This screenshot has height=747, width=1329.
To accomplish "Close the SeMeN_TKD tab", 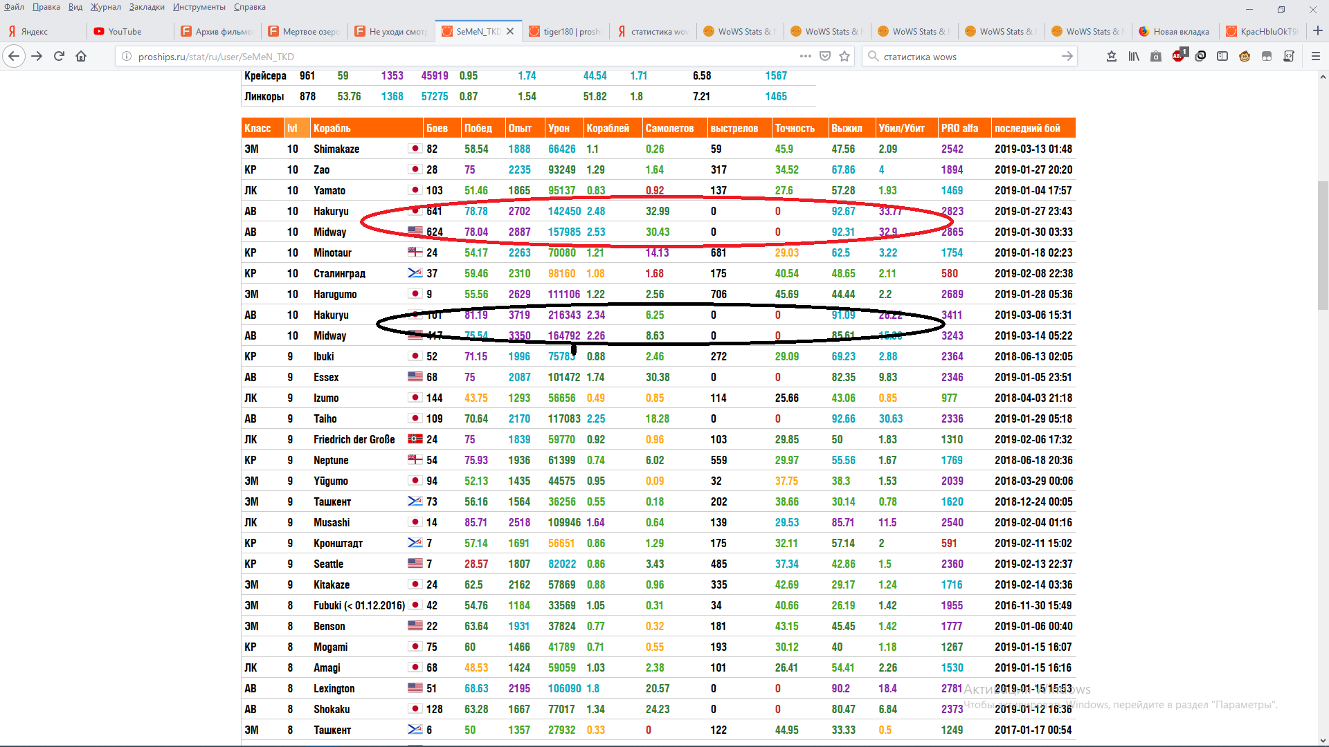I will 510,31.
